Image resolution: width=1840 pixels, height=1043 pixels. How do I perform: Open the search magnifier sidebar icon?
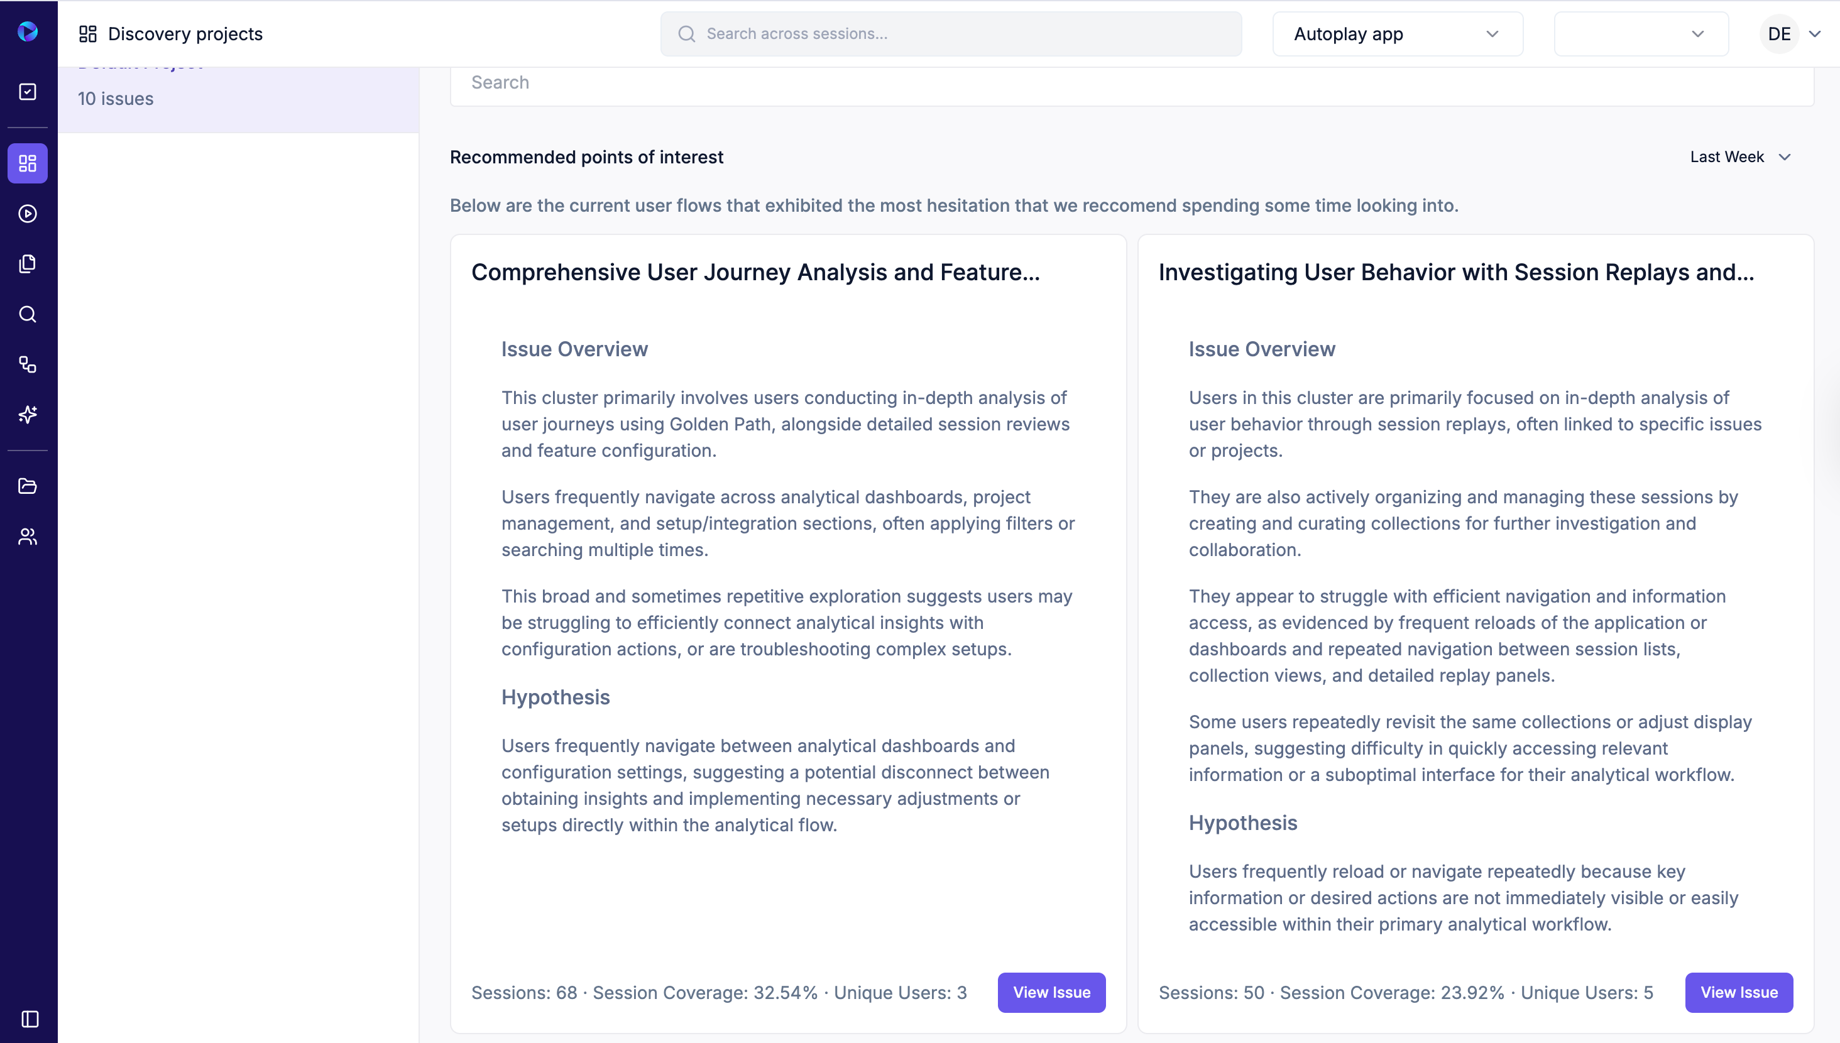[28, 314]
